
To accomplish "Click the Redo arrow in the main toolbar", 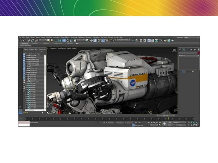I will [24, 40].
